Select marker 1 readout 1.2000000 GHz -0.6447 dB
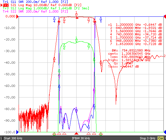The width and height of the screenshot is (166, 140). click(135, 25)
